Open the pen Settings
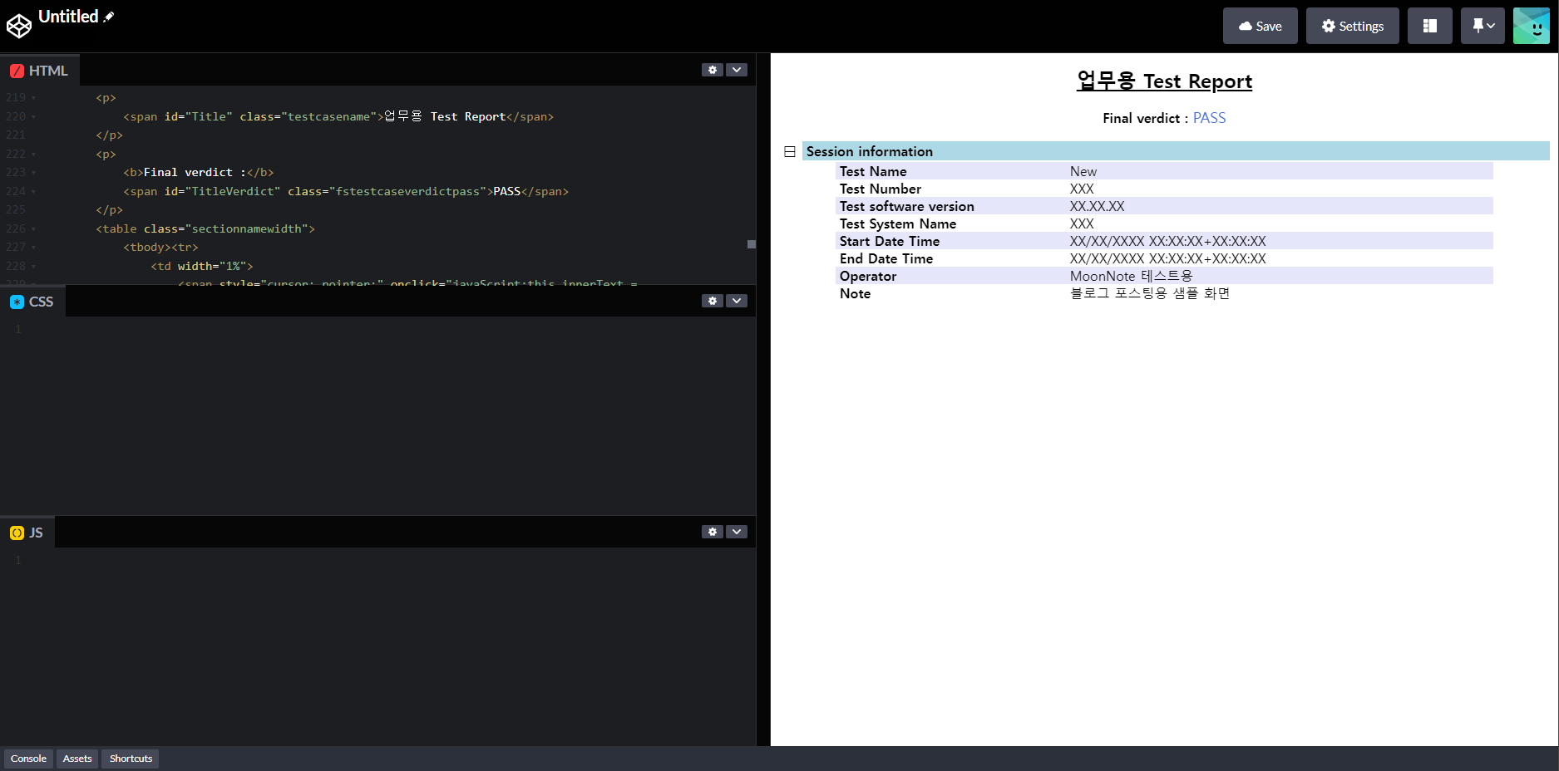Viewport: 1559px width, 771px height. pos(1352,26)
